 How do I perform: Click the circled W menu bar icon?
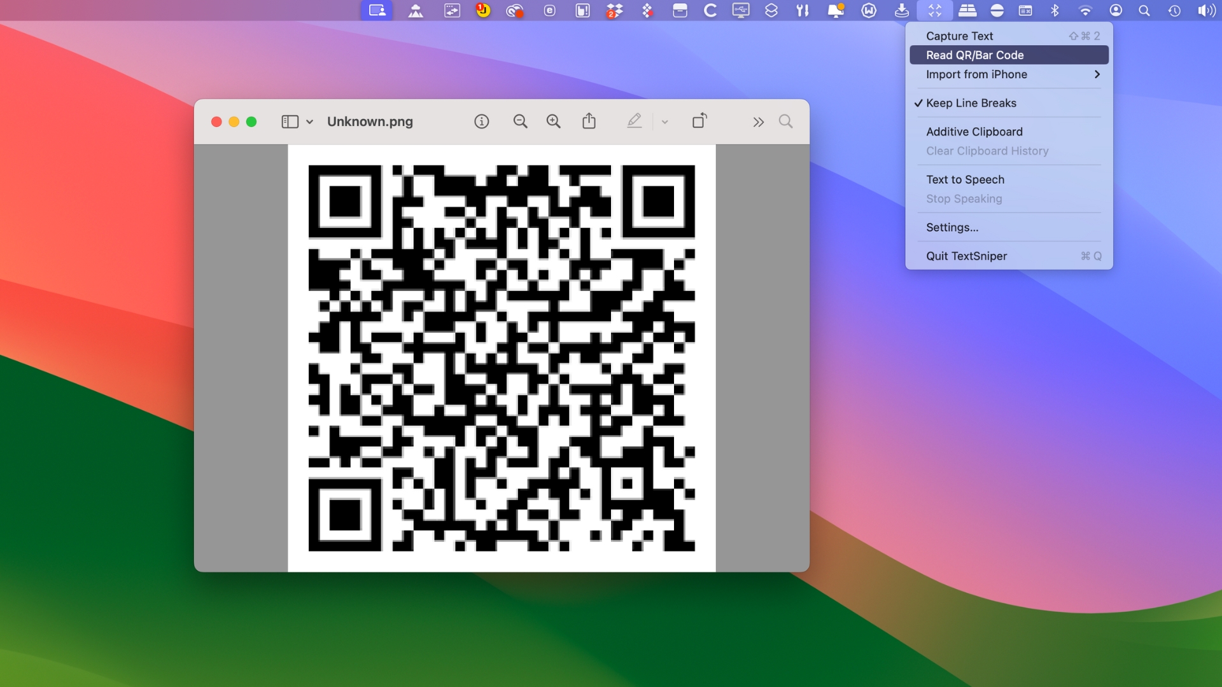869,10
